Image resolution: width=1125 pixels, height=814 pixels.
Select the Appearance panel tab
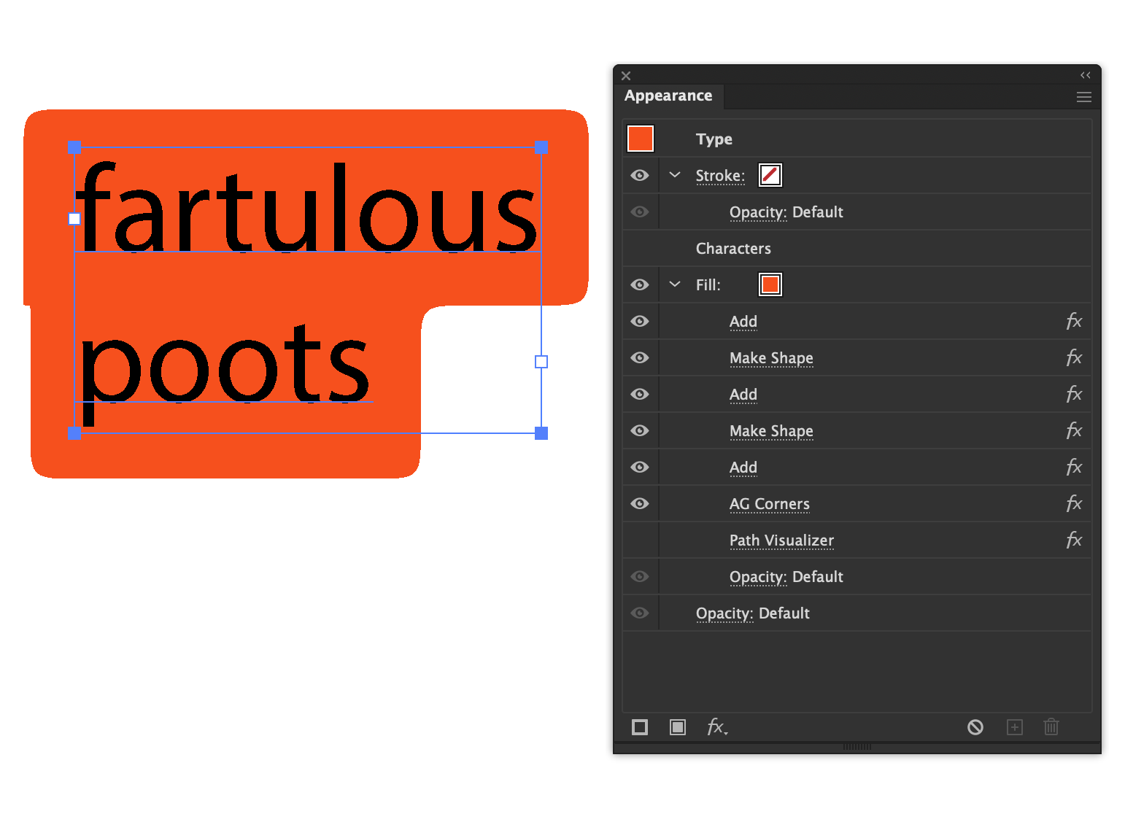coord(668,96)
